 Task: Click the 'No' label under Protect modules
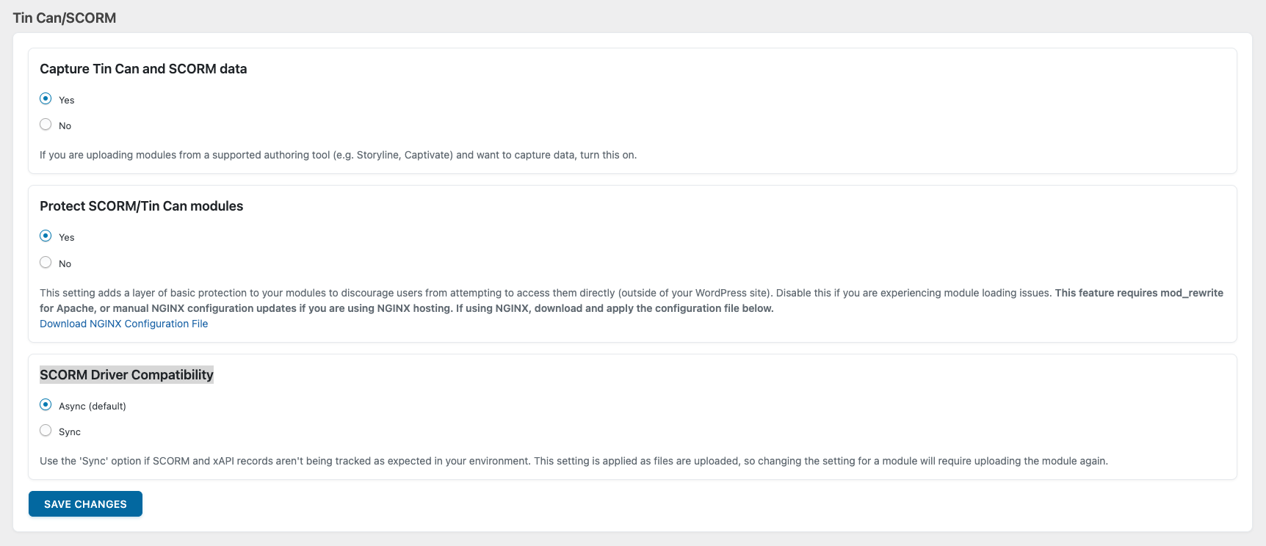(65, 263)
